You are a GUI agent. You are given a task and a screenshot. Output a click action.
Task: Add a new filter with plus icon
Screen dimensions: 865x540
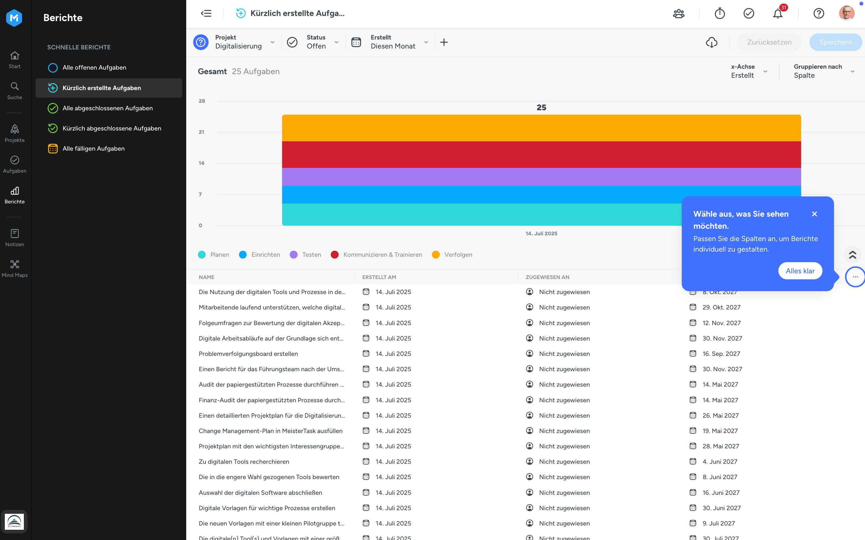[x=444, y=42]
